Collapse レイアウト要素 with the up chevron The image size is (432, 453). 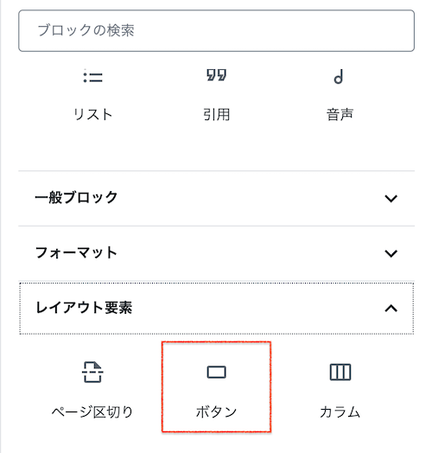click(x=391, y=309)
